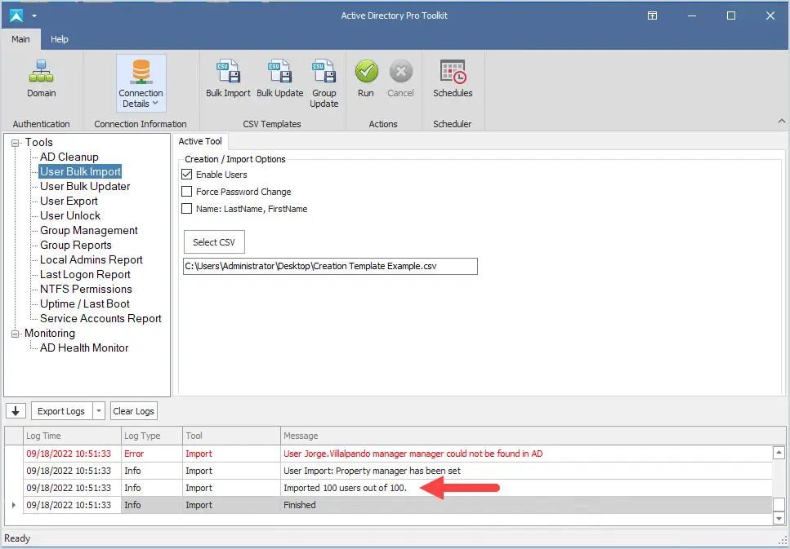
Task: Open the Uptime / Last Boot tool
Action: click(x=85, y=303)
